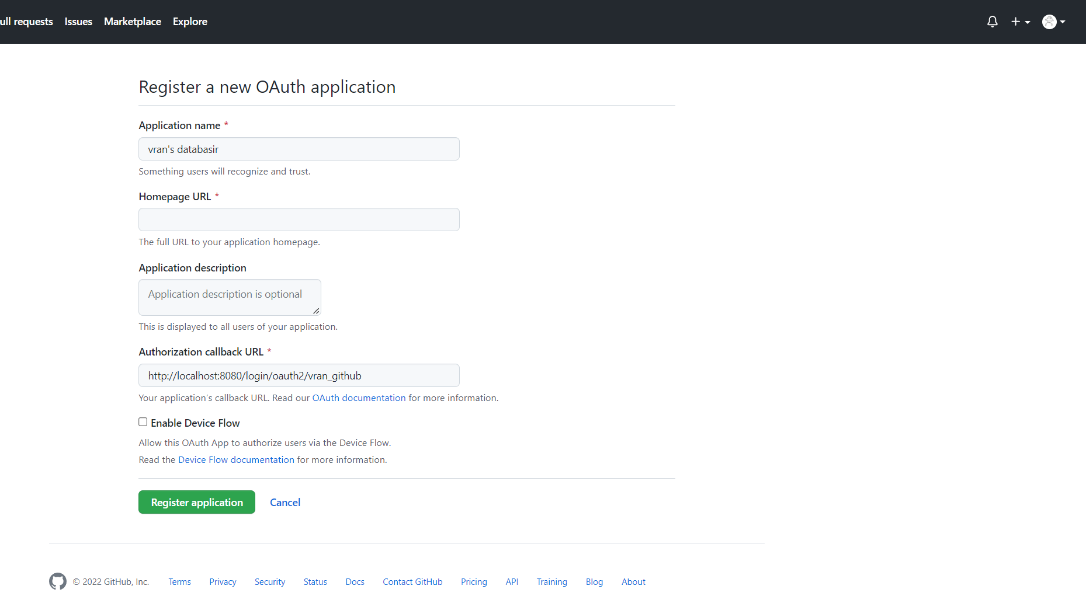
Task: Open the Pricing page from the footer
Action: coord(474,581)
